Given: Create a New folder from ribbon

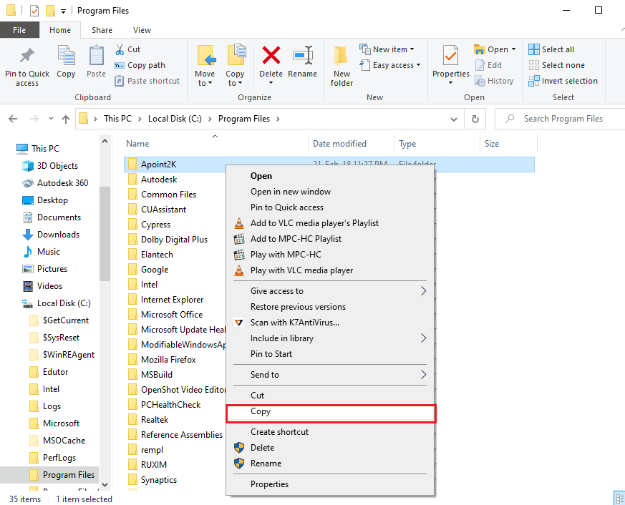Looking at the screenshot, I should (x=341, y=66).
